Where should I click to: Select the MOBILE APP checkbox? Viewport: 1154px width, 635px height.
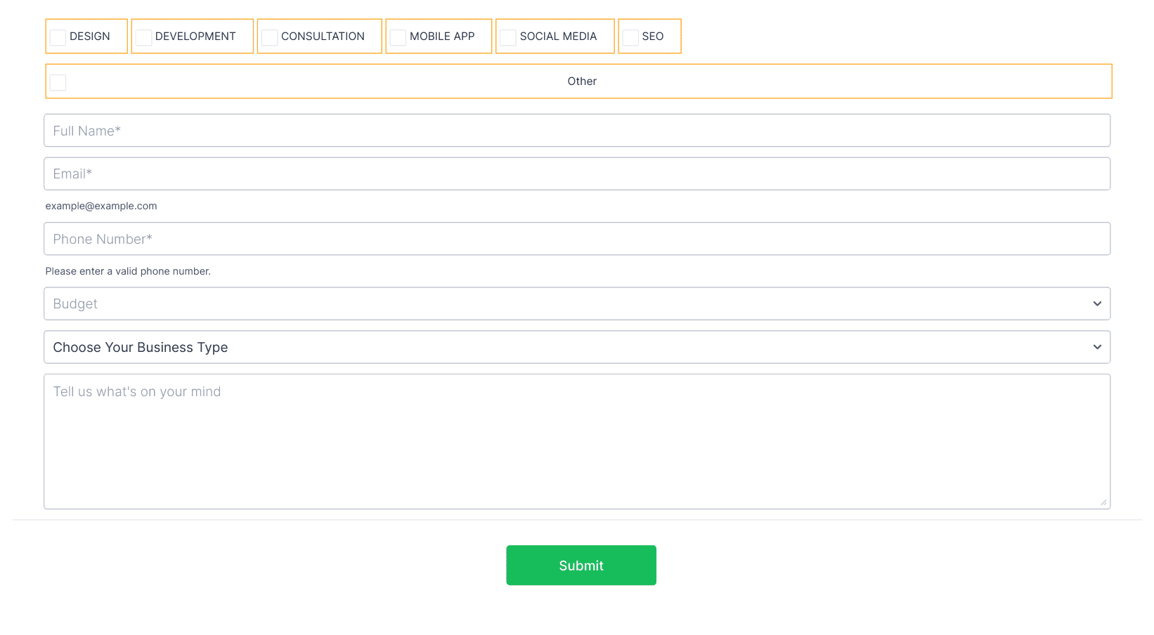tap(398, 38)
